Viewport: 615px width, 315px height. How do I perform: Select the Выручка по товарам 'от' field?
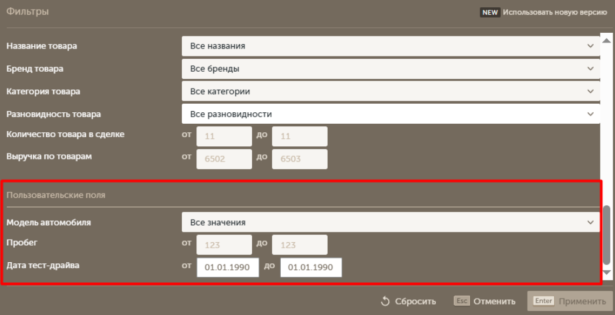[224, 159]
